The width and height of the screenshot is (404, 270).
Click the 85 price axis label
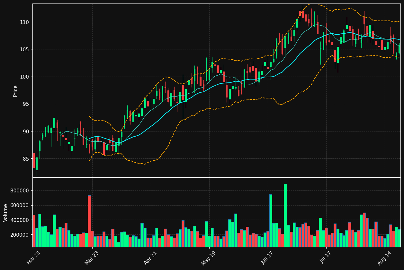(x=26, y=159)
